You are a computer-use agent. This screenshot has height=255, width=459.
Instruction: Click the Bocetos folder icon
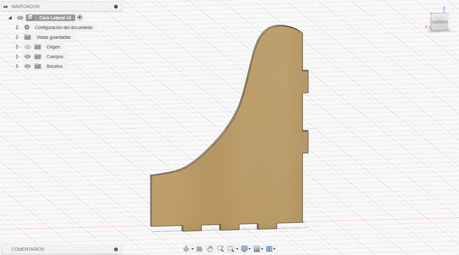pyautogui.click(x=38, y=66)
